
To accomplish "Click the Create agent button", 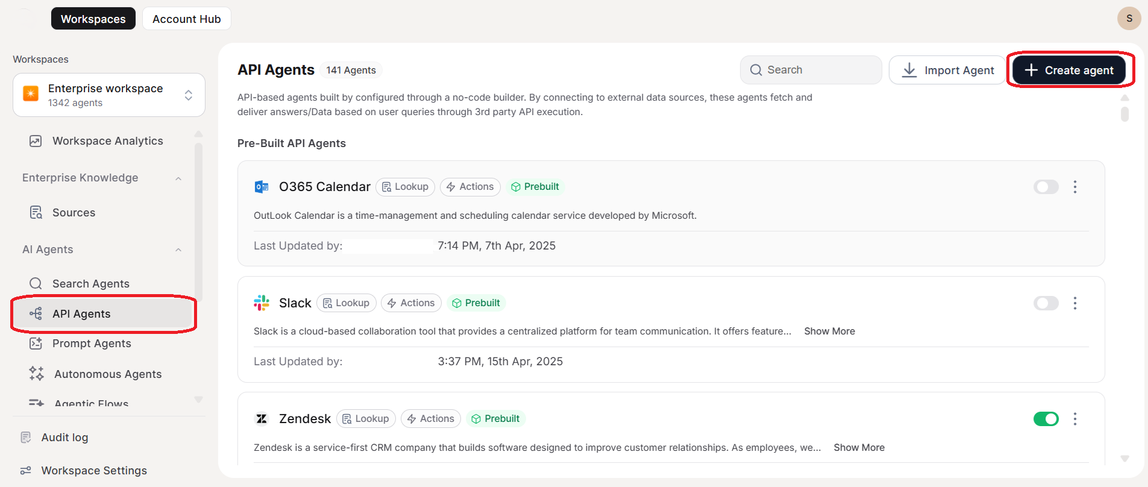I will click(1068, 71).
